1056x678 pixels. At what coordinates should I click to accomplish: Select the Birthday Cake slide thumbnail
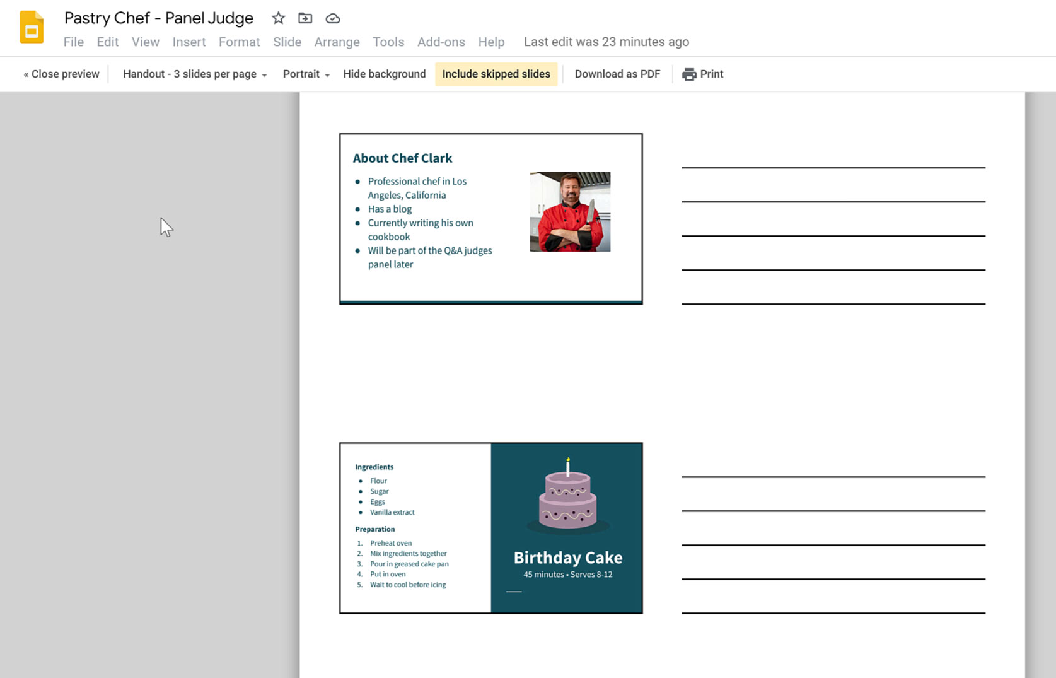tap(491, 527)
